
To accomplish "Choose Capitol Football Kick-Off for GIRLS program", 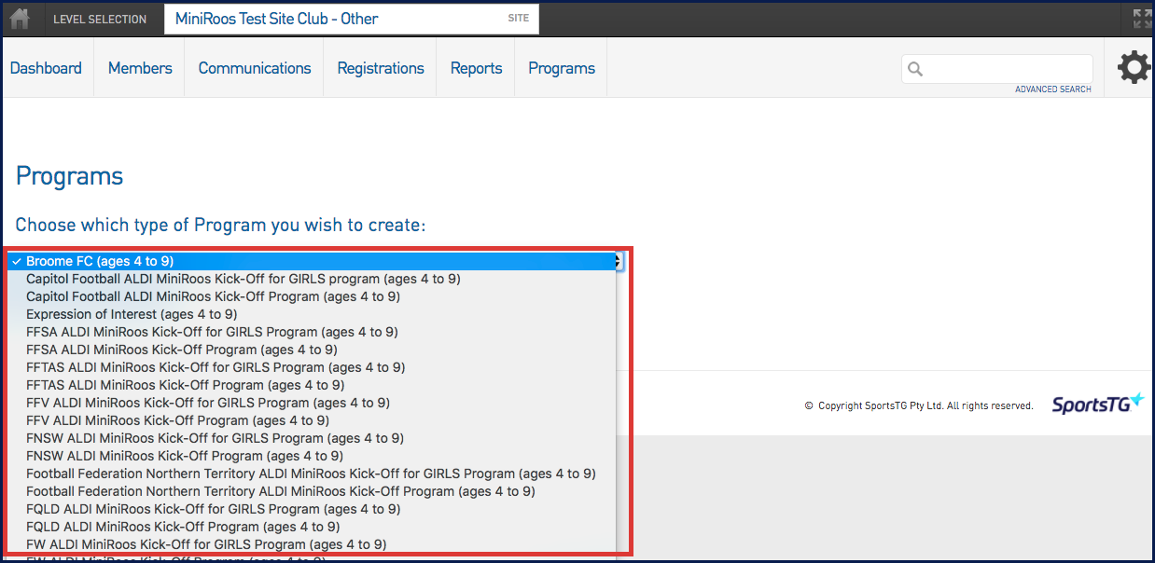I will (312, 279).
